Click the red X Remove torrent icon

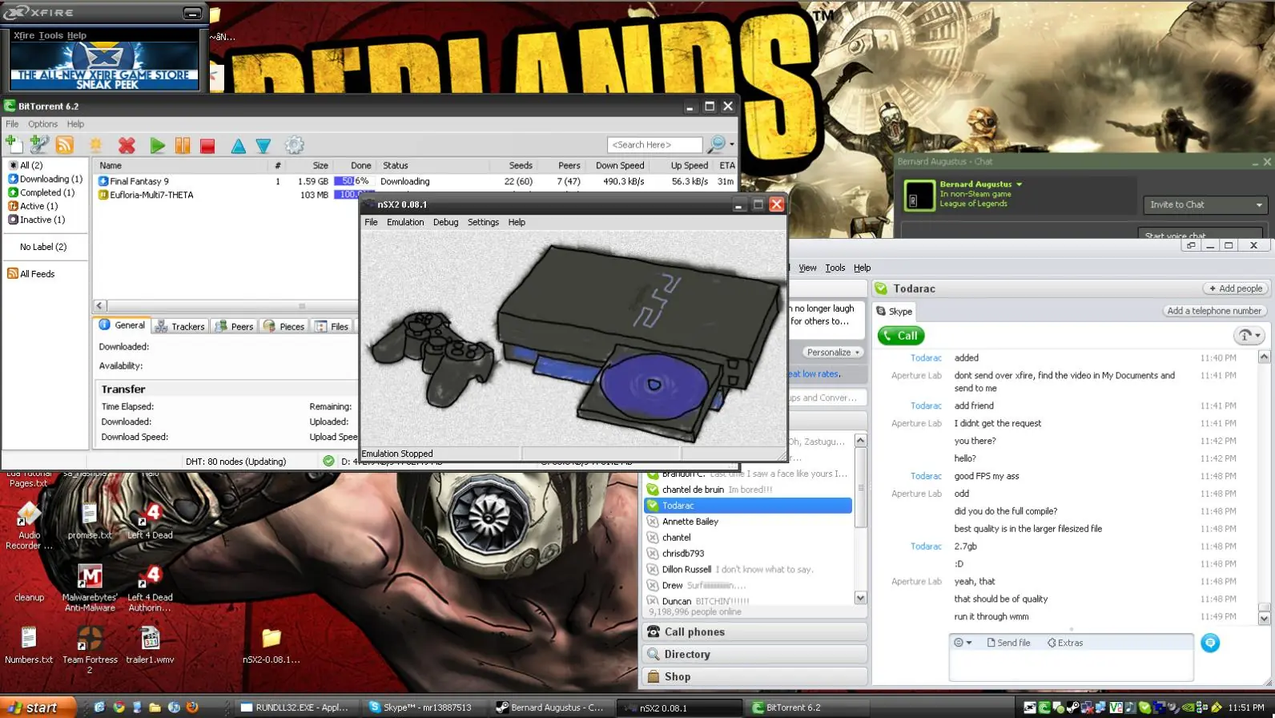pyautogui.click(x=127, y=145)
